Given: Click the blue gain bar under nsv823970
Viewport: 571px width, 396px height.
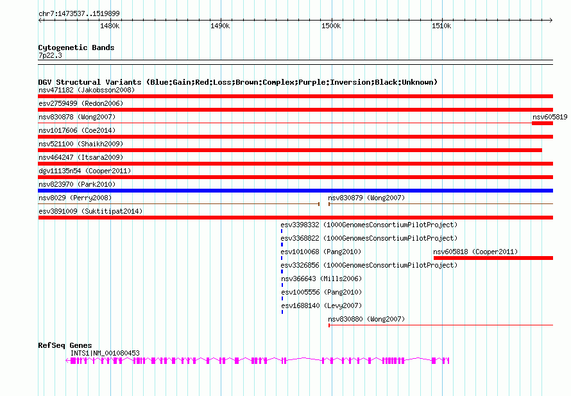Looking at the screenshot, I should coord(295,191).
